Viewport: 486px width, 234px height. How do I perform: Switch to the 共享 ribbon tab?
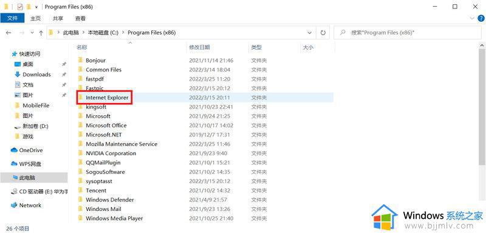[58, 18]
